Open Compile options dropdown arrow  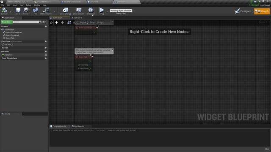(10, 11)
